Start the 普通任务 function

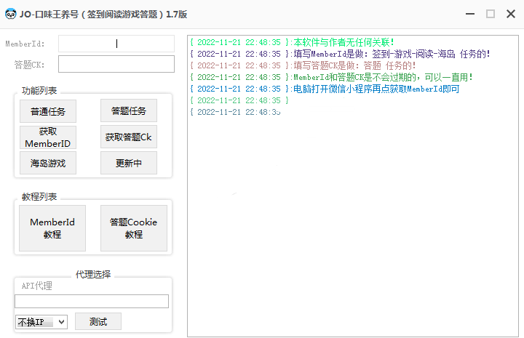(x=48, y=111)
